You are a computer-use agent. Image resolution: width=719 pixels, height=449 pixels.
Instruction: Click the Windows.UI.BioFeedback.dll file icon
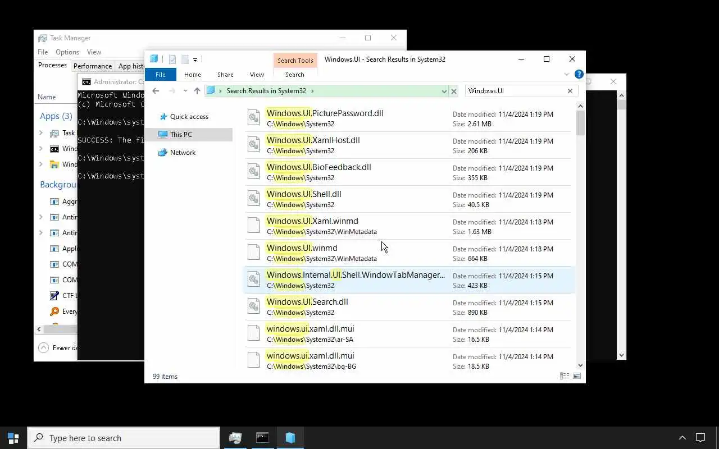tap(254, 172)
